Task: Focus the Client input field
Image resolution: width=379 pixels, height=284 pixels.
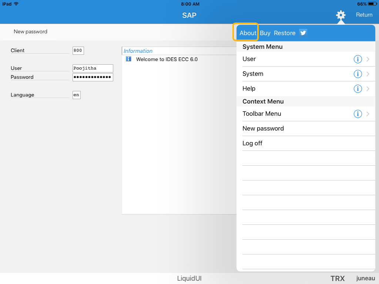Action: pyautogui.click(x=78, y=51)
